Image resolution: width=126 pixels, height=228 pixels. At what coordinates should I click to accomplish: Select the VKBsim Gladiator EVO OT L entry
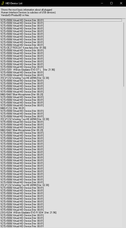[x=27, y=70]
